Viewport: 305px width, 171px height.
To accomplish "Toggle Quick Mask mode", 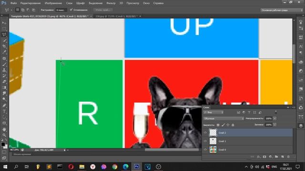I will [x=4, y=152].
